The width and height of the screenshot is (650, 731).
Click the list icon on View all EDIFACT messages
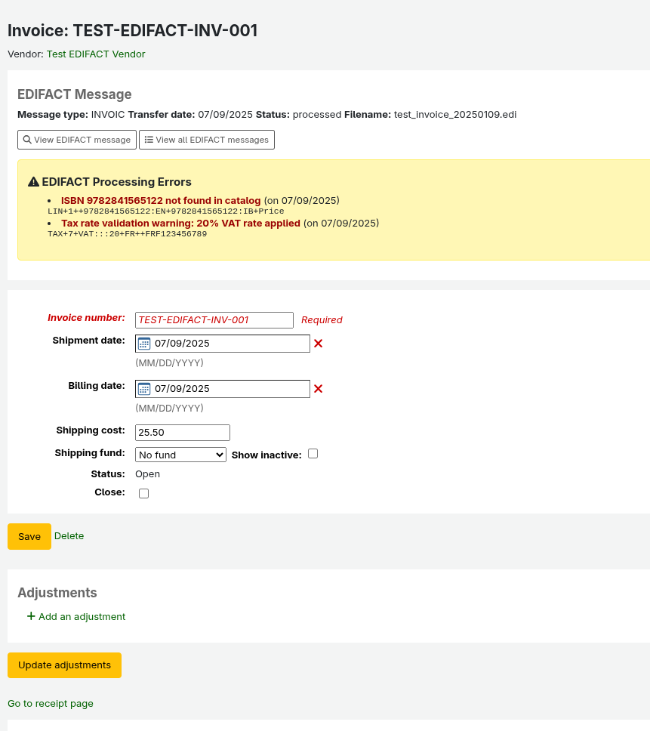coord(149,140)
